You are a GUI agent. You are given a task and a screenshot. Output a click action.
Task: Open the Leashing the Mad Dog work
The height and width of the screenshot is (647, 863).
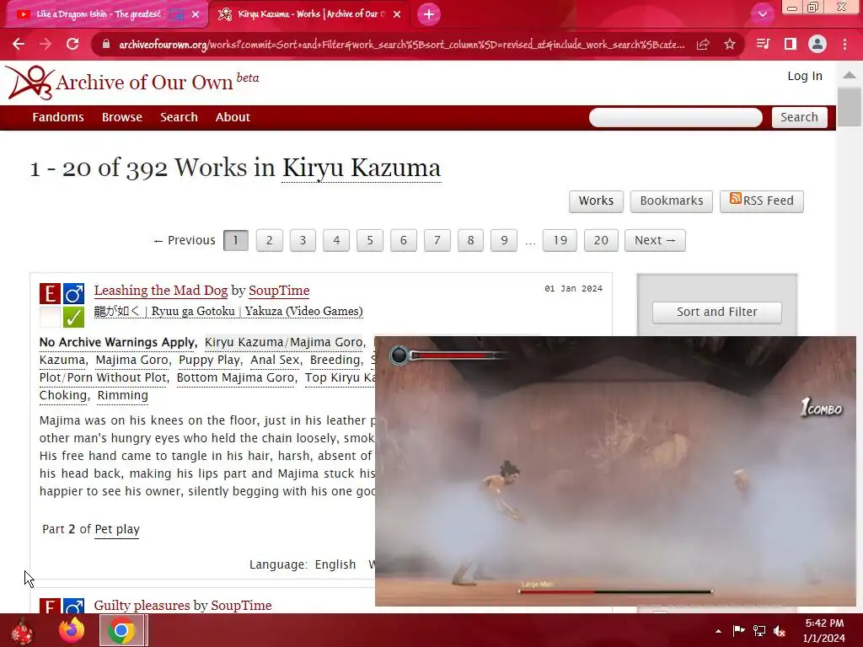coord(161,291)
